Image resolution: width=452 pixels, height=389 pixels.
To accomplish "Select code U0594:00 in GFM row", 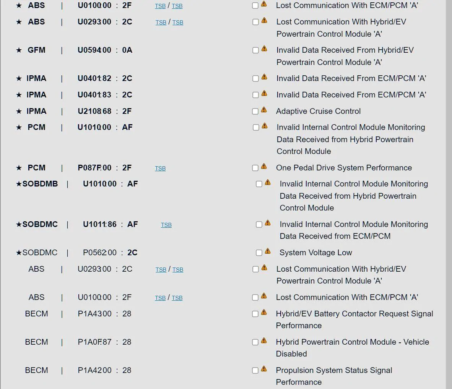I will (94, 50).
